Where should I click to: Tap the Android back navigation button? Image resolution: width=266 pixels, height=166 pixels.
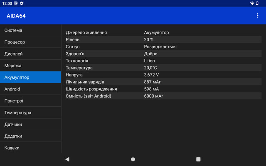(67, 159)
